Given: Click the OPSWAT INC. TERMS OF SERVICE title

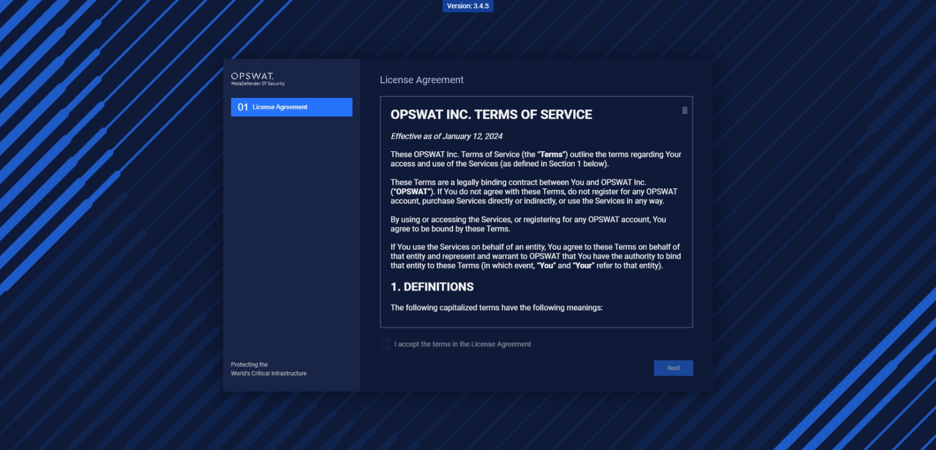Looking at the screenshot, I should (x=491, y=115).
